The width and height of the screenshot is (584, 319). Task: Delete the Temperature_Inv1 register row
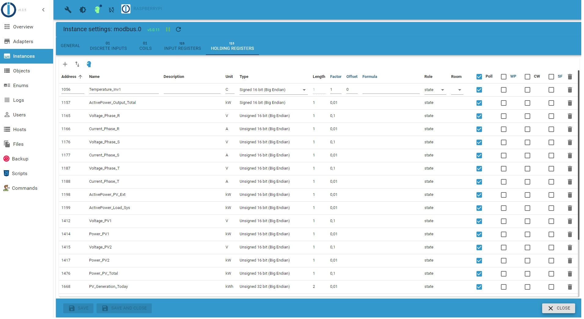(x=570, y=90)
